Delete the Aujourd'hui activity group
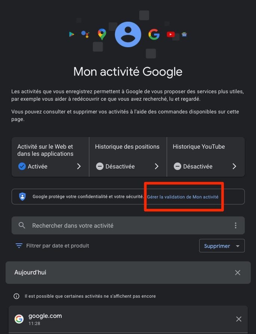256x334 pixels. (238, 273)
